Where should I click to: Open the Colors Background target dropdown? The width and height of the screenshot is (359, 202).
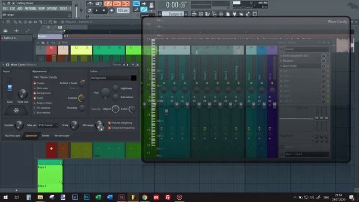[x=111, y=78]
